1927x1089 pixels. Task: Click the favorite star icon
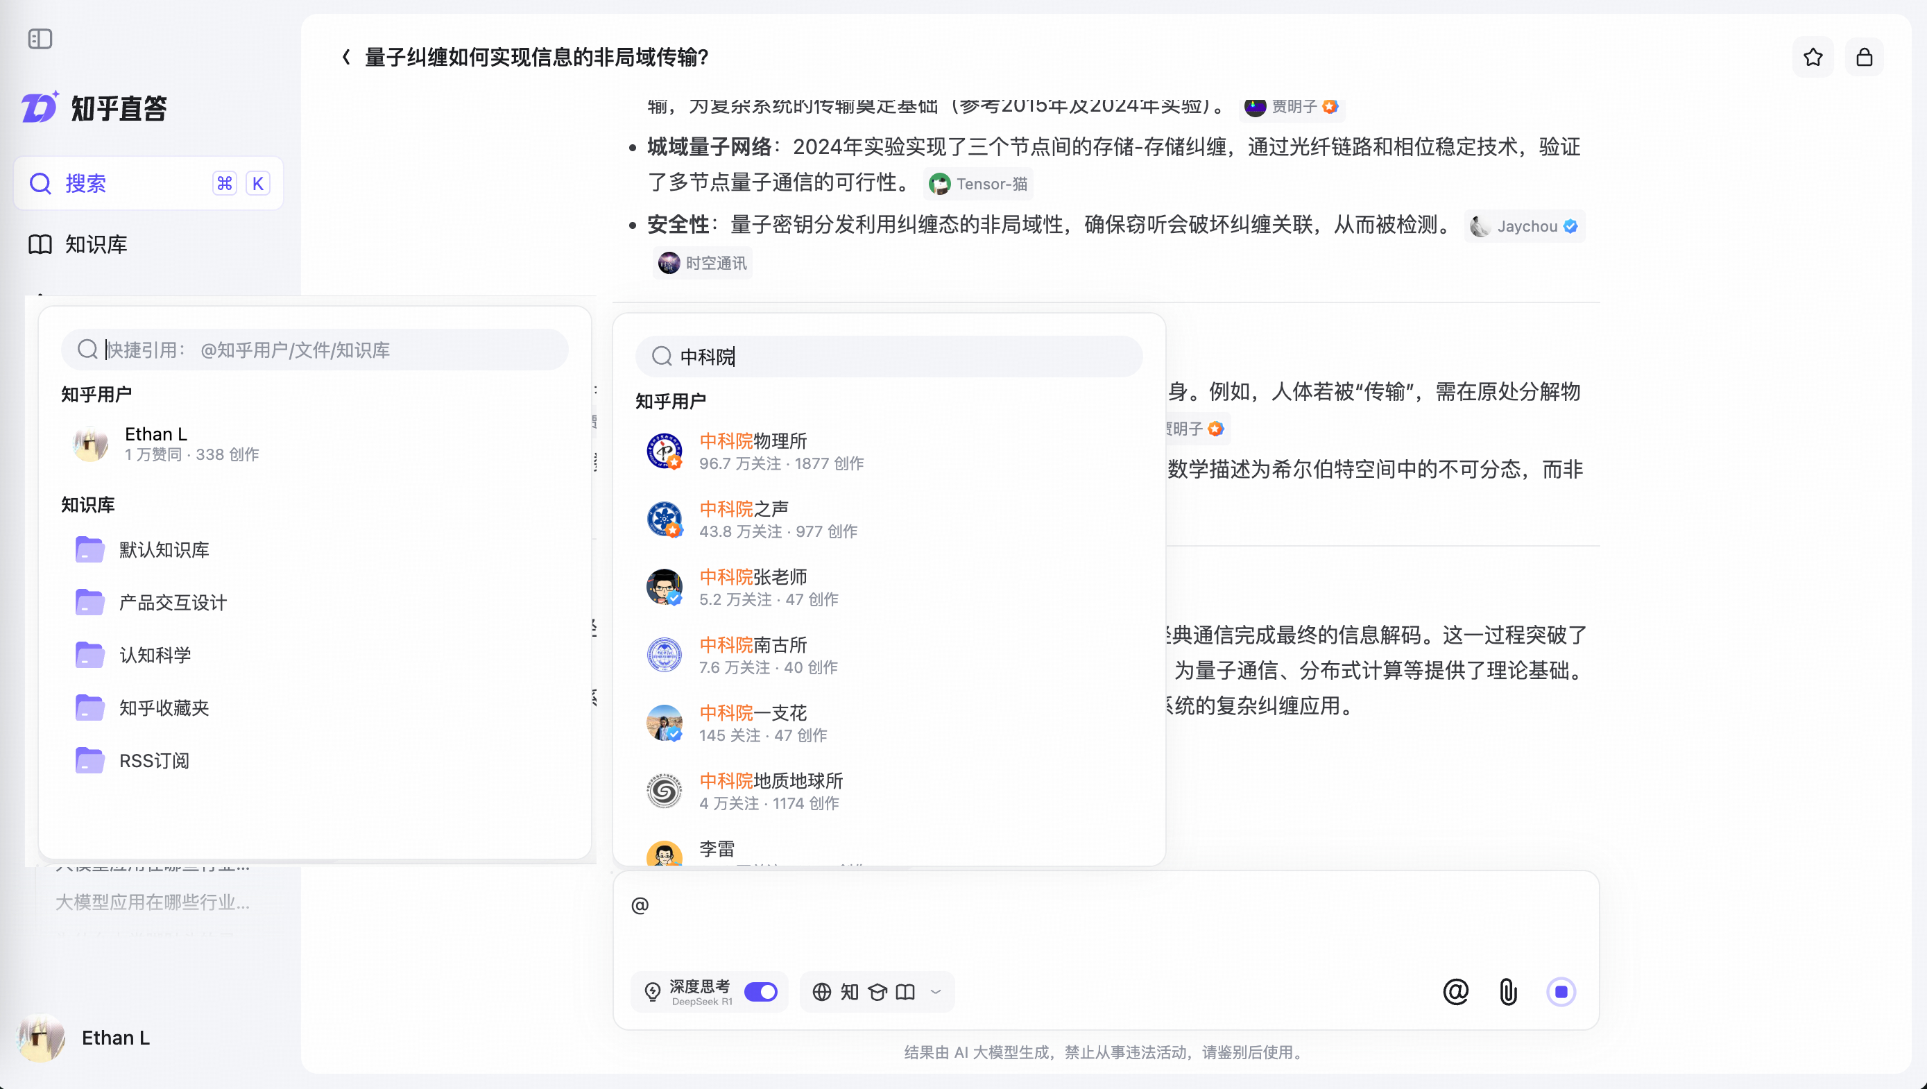pyautogui.click(x=1813, y=57)
